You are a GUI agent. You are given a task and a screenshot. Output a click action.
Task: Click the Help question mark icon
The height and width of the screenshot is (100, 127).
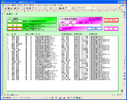coord(73,8)
